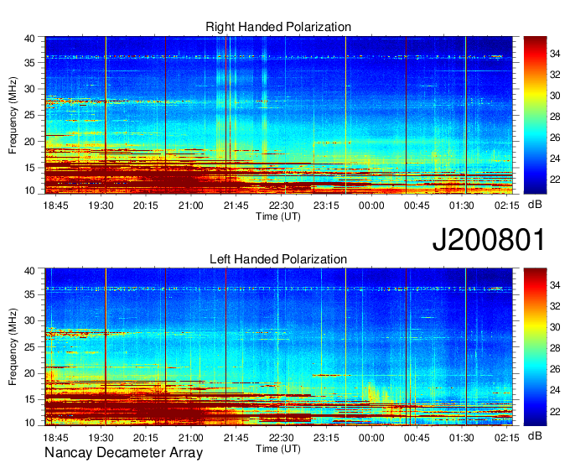Image resolution: width=570 pixels, height=463 pixels.
Task: Click 30 MHz tick on Left Handed frequency axis
Action: pos(29,320)
